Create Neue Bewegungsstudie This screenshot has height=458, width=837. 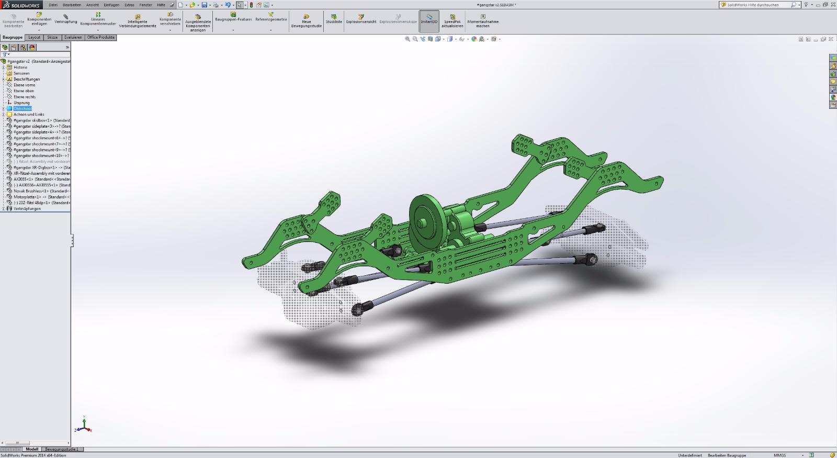[x=307, y=21]
